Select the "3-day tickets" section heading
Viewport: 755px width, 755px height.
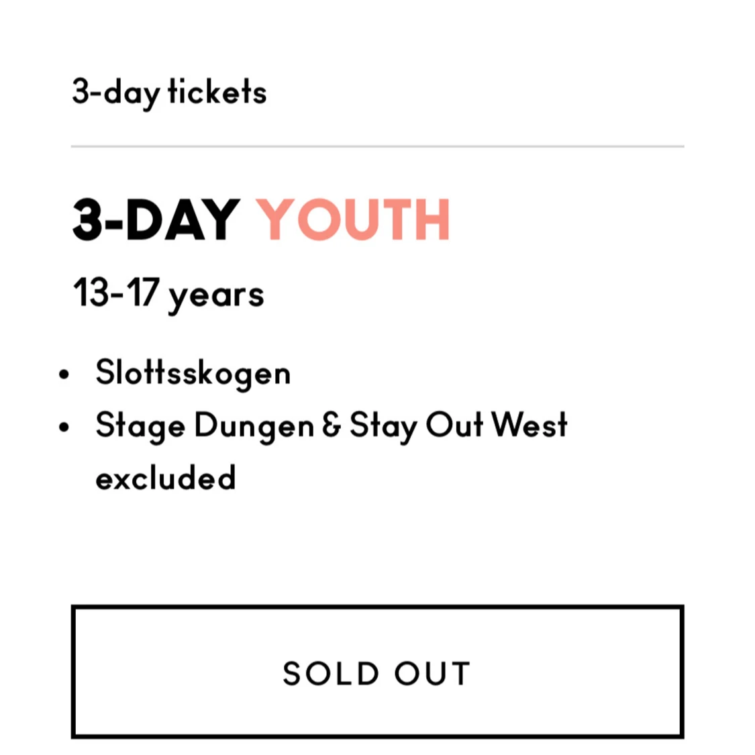click(x=169, y=92)
